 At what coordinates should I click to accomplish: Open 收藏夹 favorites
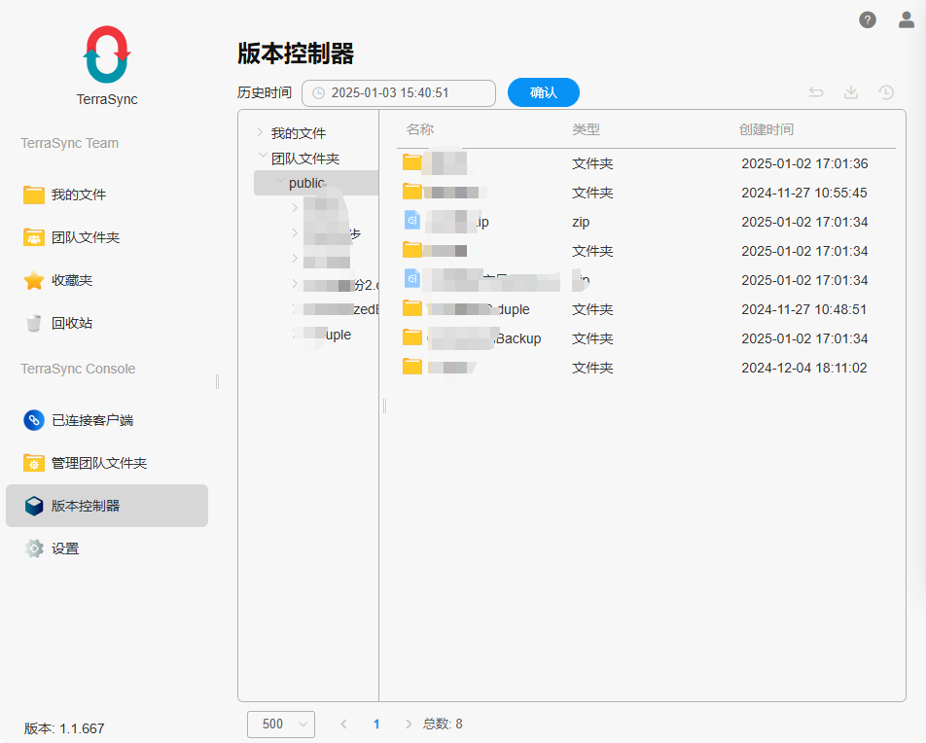click(71, 280)
